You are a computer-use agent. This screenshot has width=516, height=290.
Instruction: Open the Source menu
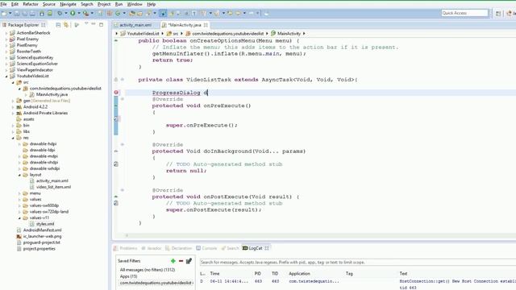pyautogui.click(x=49, y=4)
